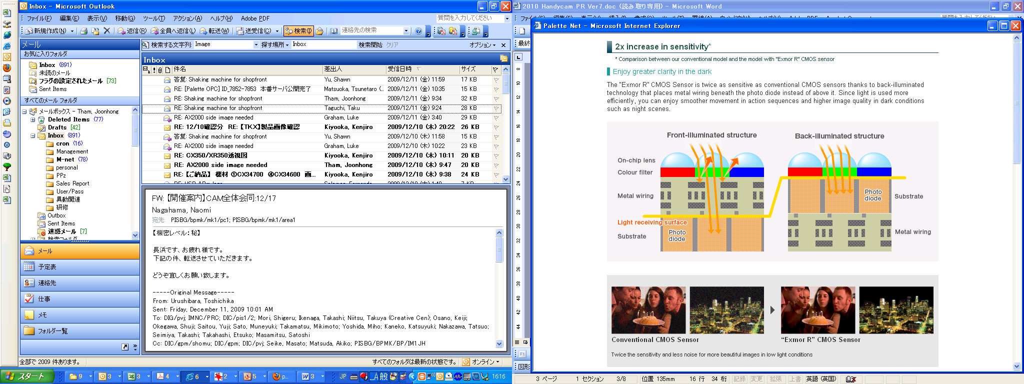Sort by attachment paperclip column header
Image resolution: width=1024 pixels, height=384 pixels.
[160, 70]
